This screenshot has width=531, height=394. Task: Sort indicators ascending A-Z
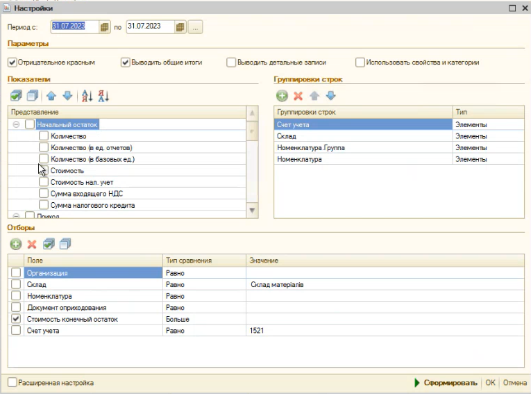pos(87,96)
